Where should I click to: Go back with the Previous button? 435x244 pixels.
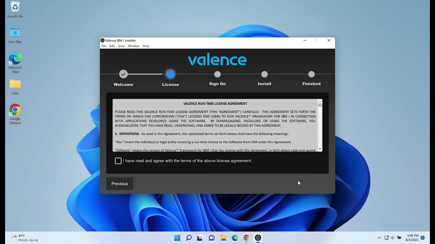point(120,184)
